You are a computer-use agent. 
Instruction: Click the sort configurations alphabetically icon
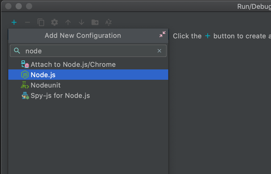[x=108, y=22]
